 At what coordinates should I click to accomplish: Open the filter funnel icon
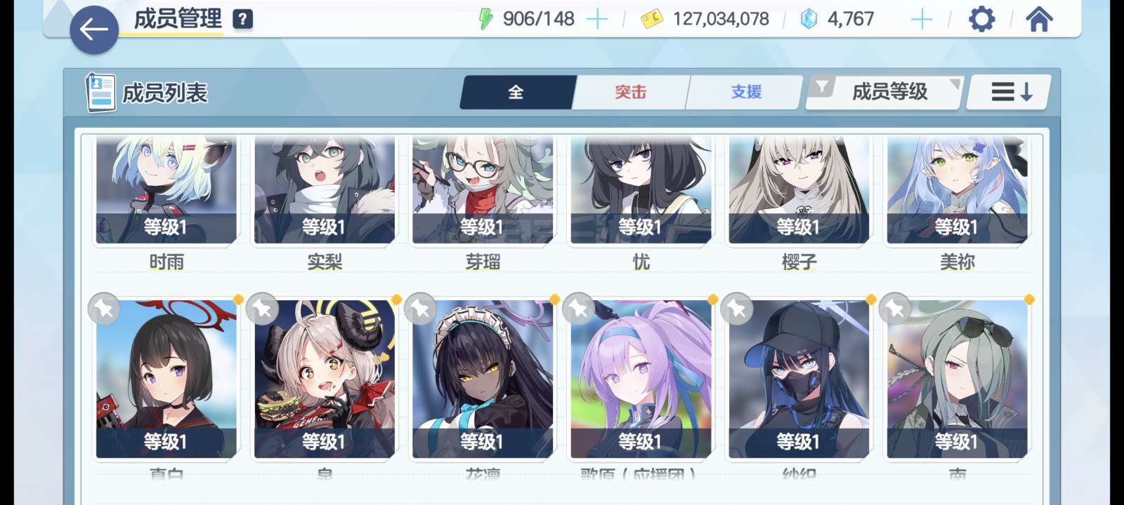pos(821,88)
